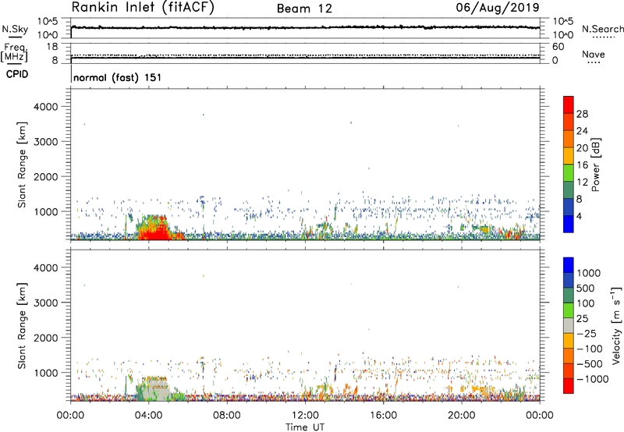Click the '16' tick on power colorbar
624x432 pixels.
coord(582,165)
